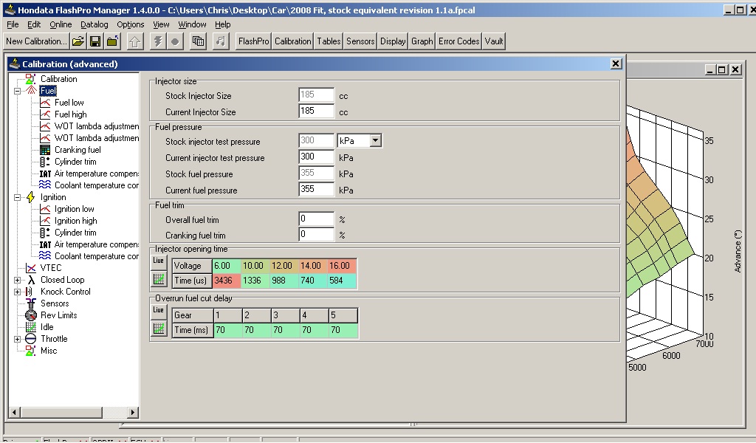This screenshot has width=756, height=443.
Task: Collapse the Fuel tree node
Action: [x=18, y=91]
